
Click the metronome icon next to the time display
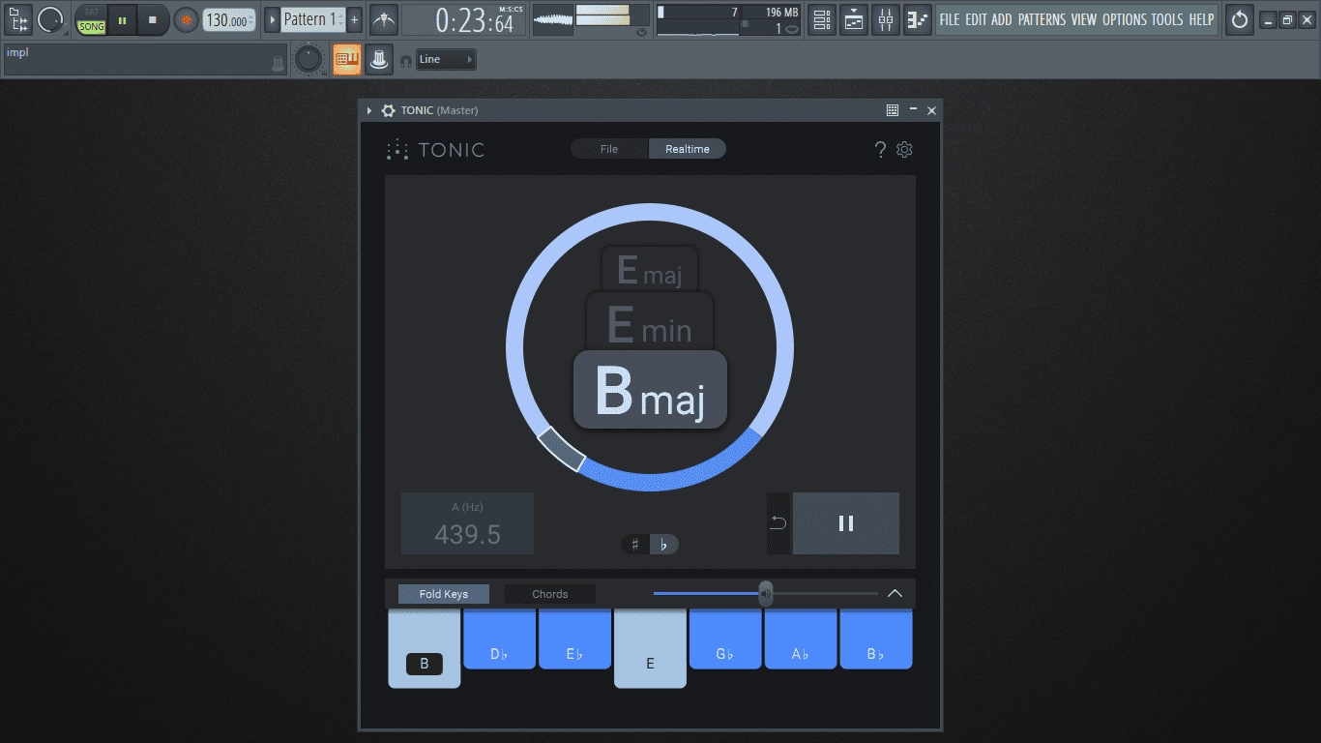point(384,19)
